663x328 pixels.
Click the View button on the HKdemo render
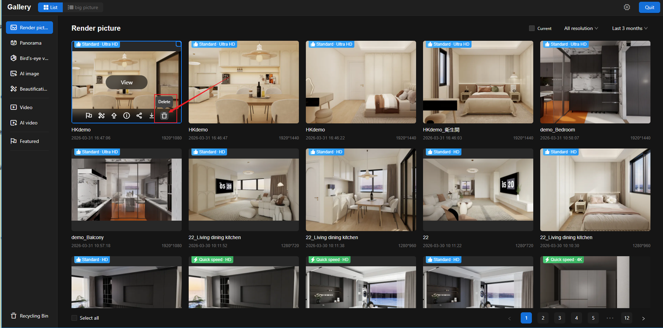click(x=127, y=83)
